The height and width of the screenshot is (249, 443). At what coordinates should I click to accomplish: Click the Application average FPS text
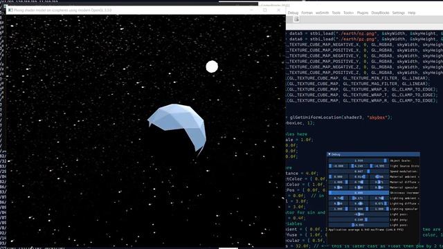[366, 230]
